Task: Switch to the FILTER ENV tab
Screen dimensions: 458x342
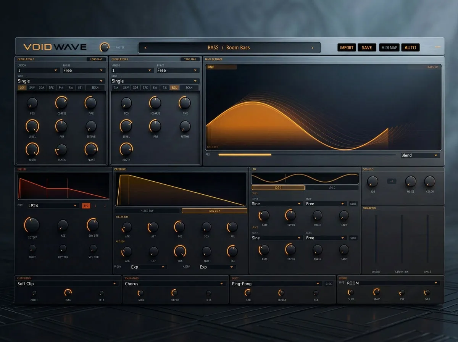Action: (x=147, y=211)
